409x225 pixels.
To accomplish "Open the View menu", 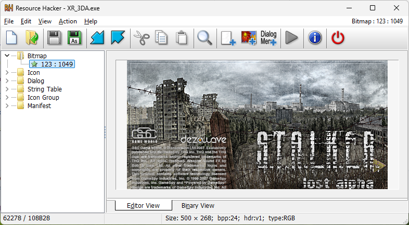I will click(x=45, y=21).
